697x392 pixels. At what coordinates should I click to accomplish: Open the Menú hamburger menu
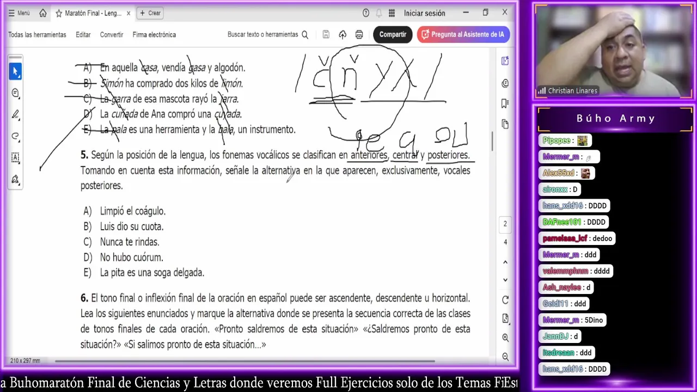click(19, 13)
